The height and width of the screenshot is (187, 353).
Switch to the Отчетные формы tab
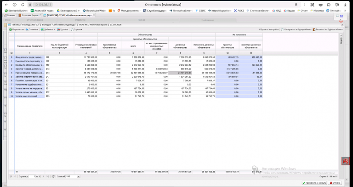pyautogui.click(x=28, y=15)
